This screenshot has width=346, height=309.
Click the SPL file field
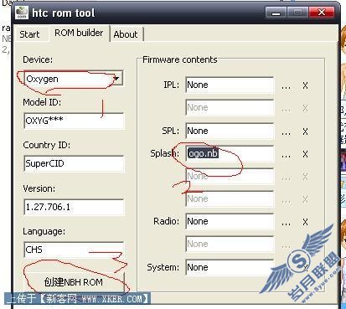click(x=230, y=131)
